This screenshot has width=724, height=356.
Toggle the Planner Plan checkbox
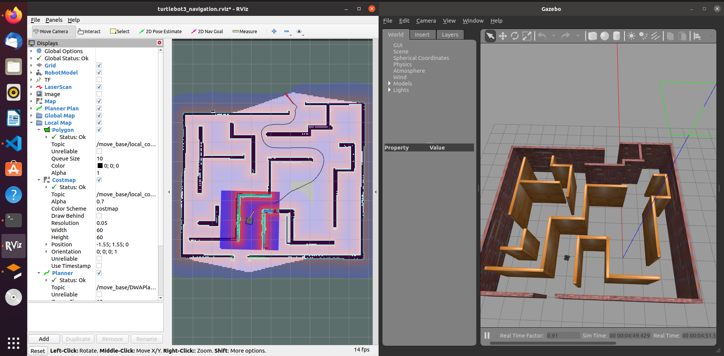99,108
